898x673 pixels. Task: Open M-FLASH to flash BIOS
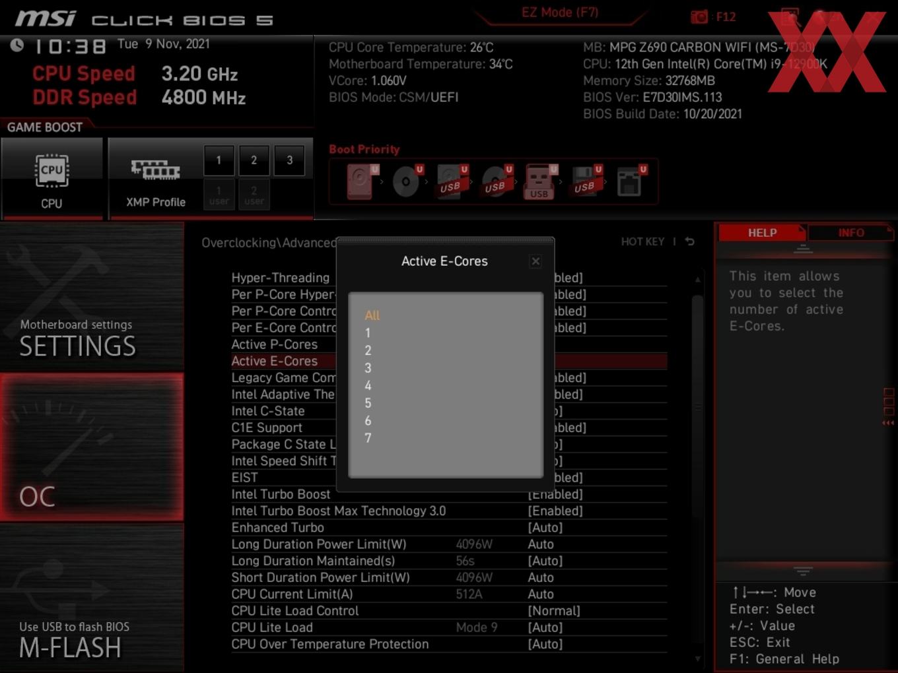(x=92, y=598)
